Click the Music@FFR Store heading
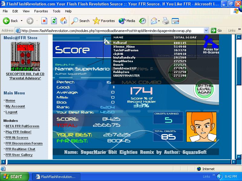 (x=21, y=38)
